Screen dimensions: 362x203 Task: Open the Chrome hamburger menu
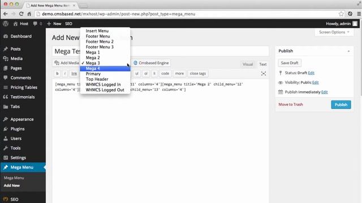click(359, 14)
